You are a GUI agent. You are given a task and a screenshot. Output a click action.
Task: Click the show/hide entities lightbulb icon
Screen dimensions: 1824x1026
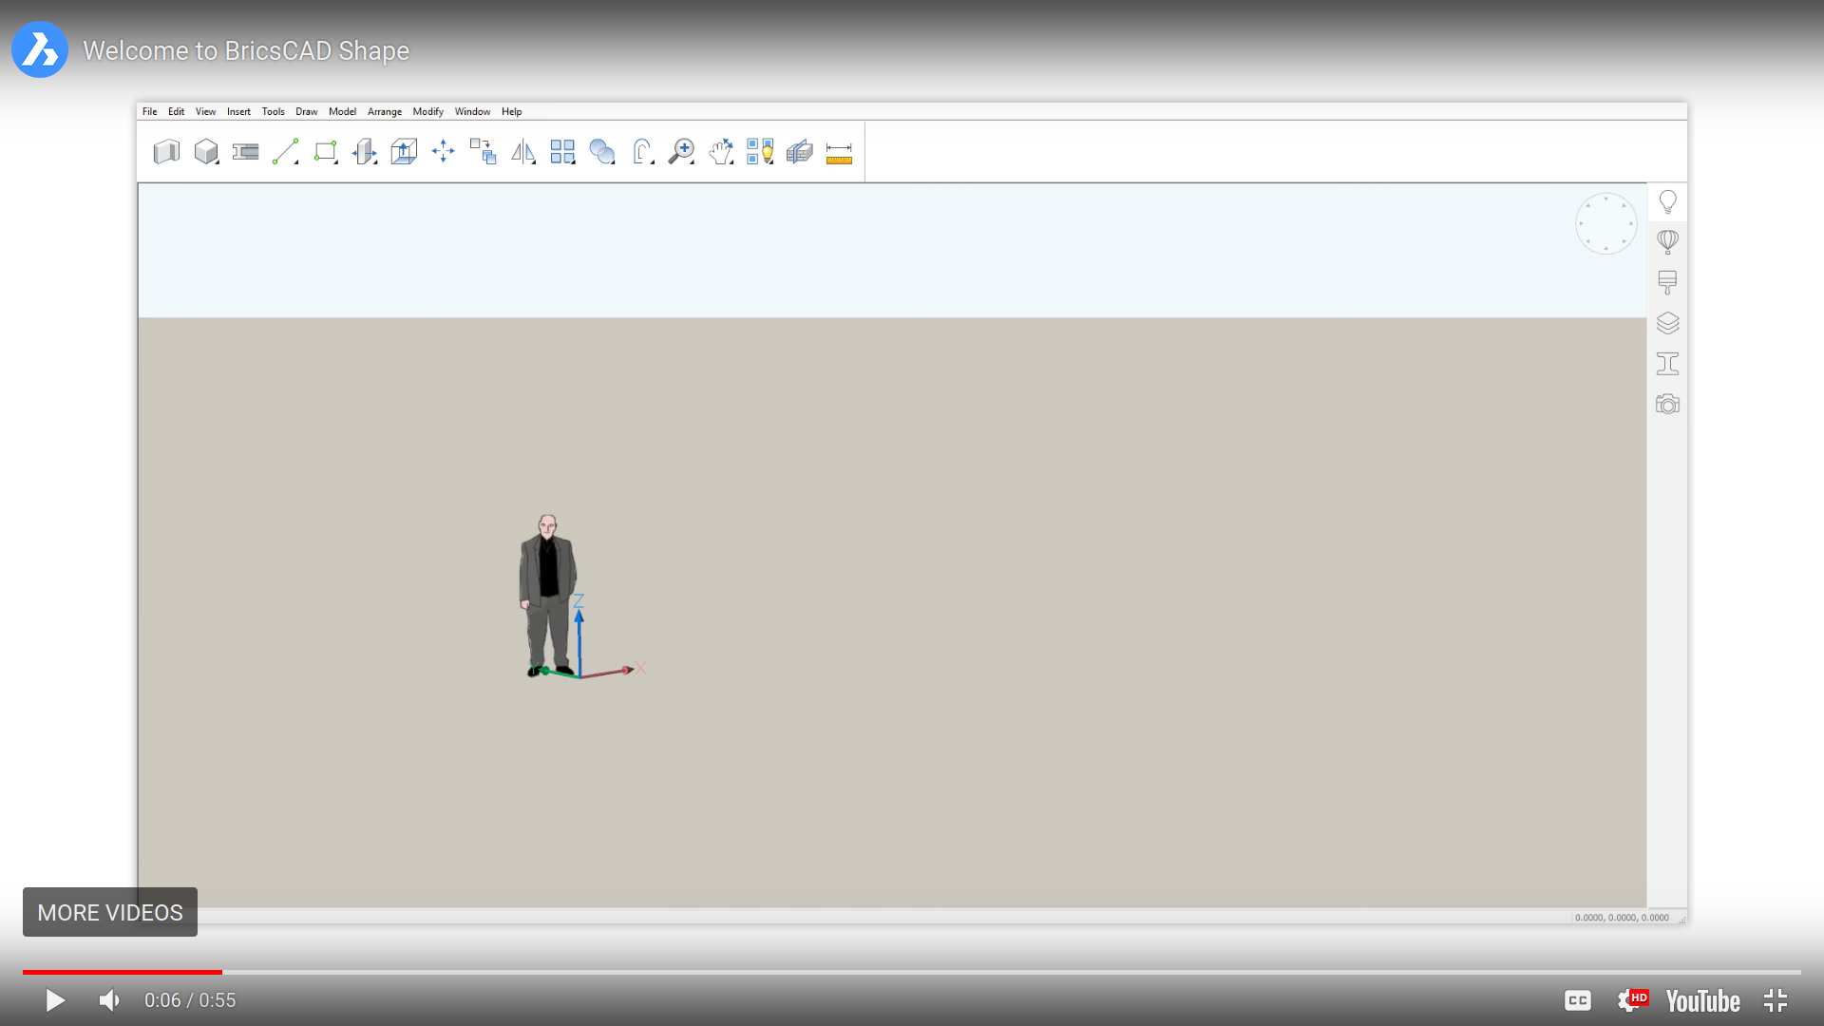pyautogui.click(x=760, y=152)
